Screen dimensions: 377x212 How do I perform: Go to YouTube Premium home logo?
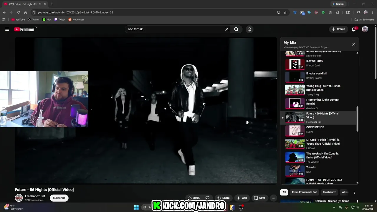coord(24,29)
